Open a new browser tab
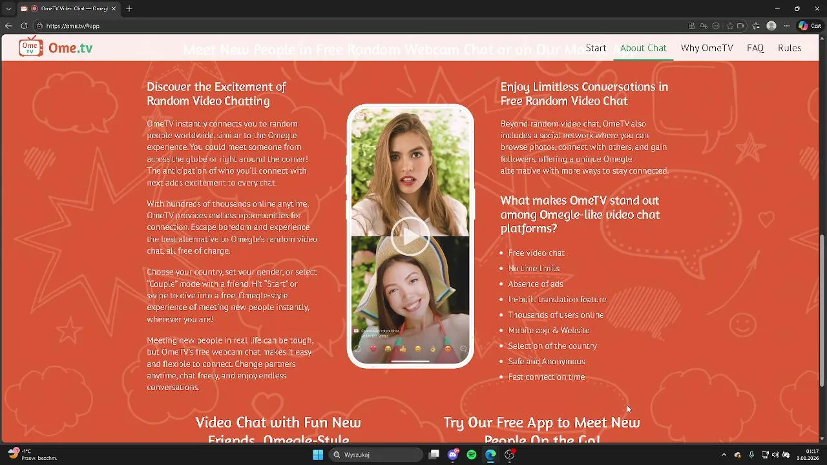 (129, 8)
